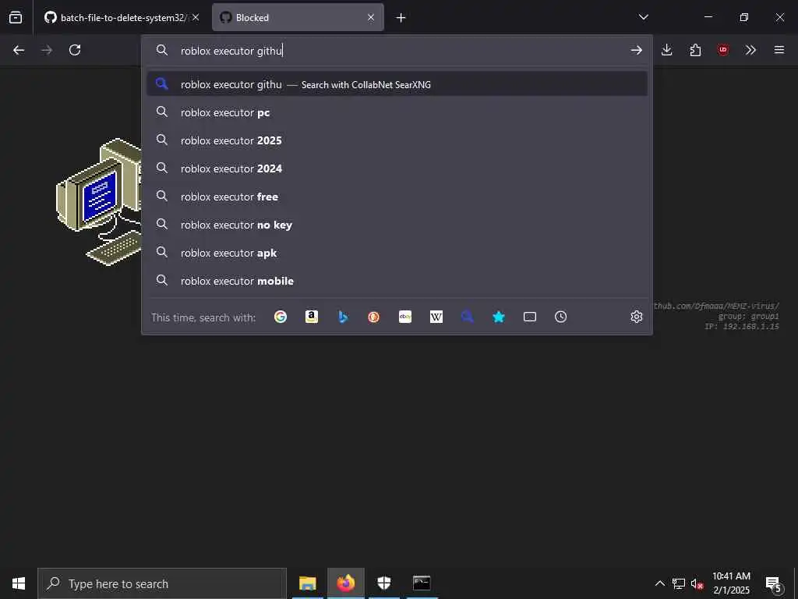Search in History clock icon
This screenshot has height=599, width=798.
pyautogui.click(x=561, y=317)
